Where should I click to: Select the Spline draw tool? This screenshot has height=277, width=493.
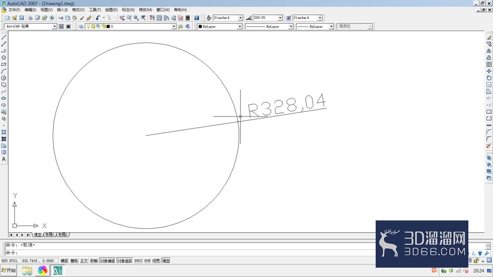click(4, 92)
